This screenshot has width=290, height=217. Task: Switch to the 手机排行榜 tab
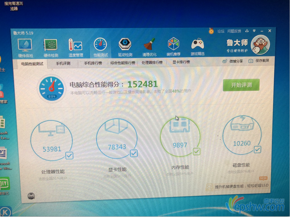(x=93, y=63)
